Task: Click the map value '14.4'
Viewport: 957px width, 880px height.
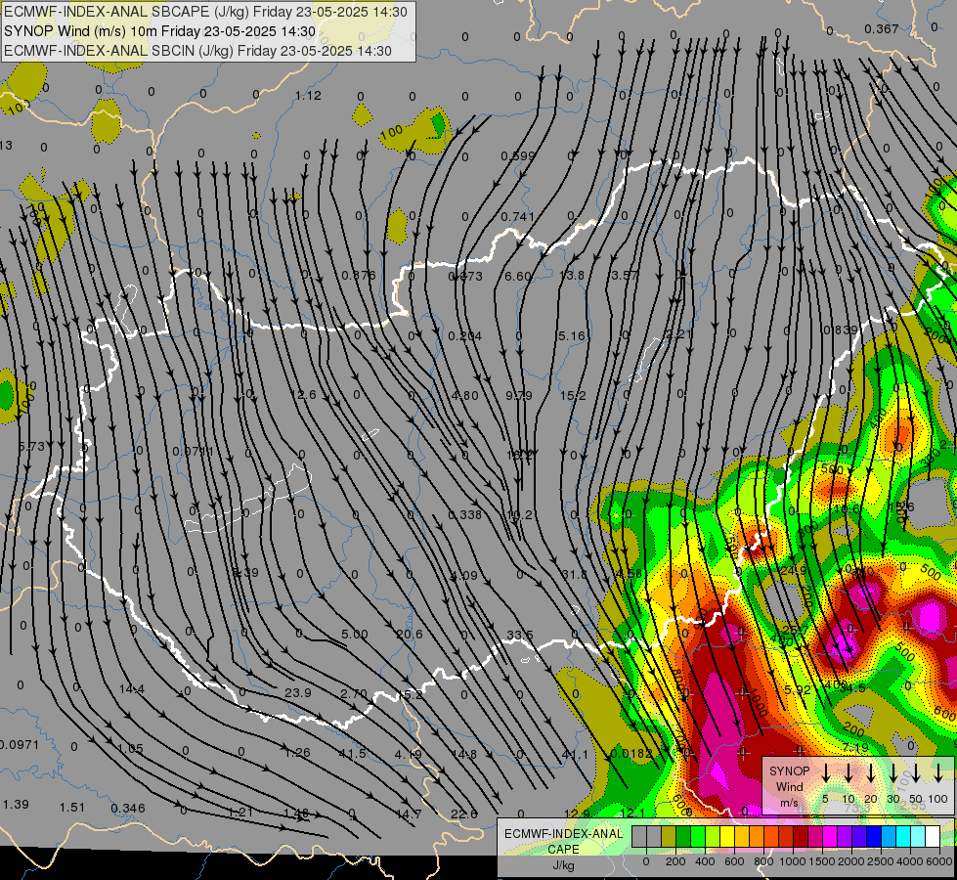Action: click(131, 689)
